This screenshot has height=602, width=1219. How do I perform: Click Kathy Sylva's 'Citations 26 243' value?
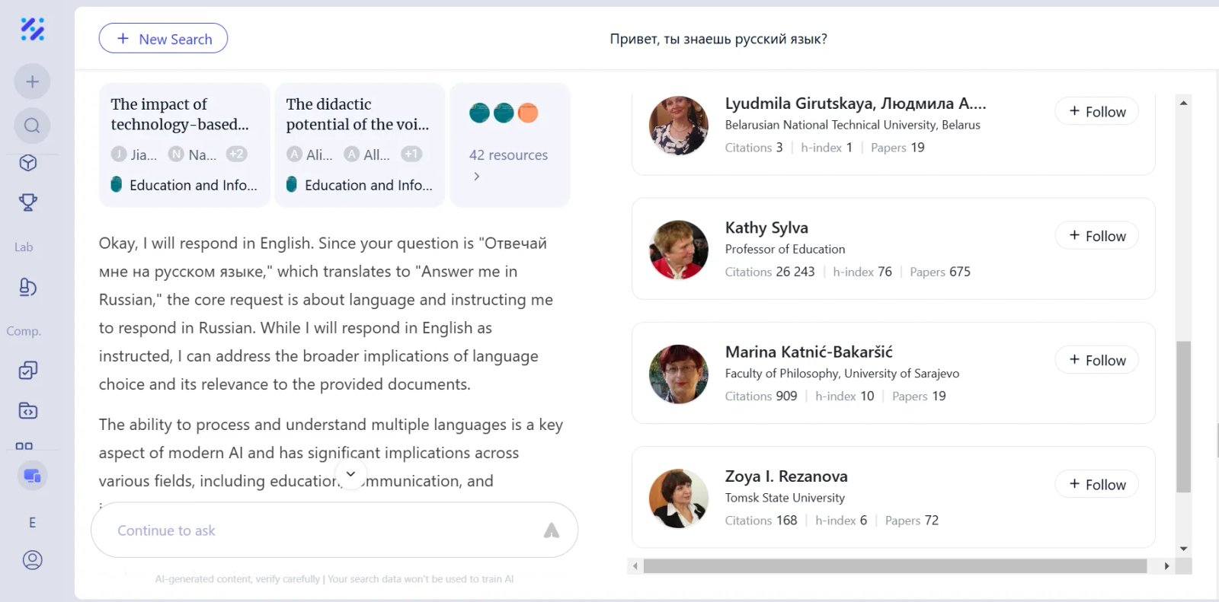pyautogui.click(x=769, y=272)
